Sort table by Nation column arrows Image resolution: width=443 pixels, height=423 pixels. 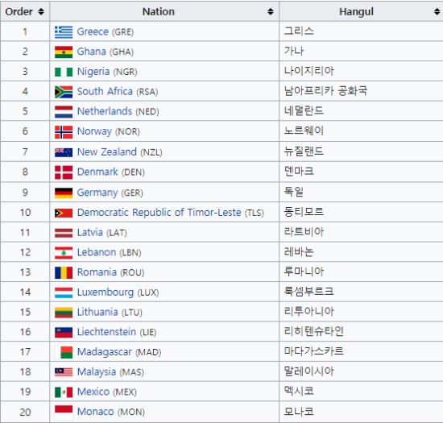pyautogui.click(x=271, y=11)
